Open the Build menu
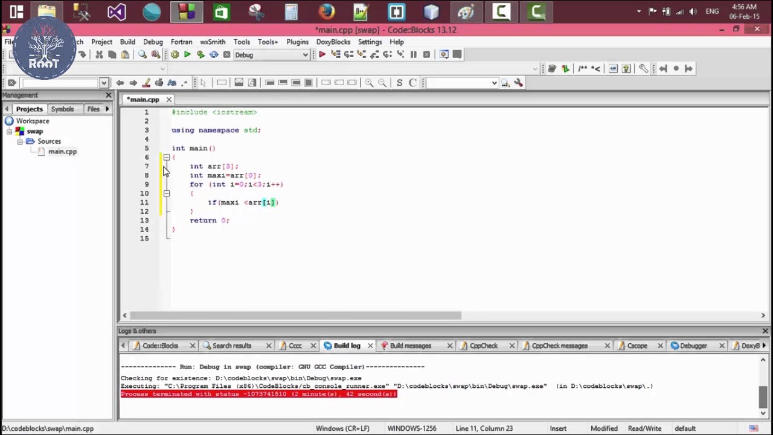 127,42
